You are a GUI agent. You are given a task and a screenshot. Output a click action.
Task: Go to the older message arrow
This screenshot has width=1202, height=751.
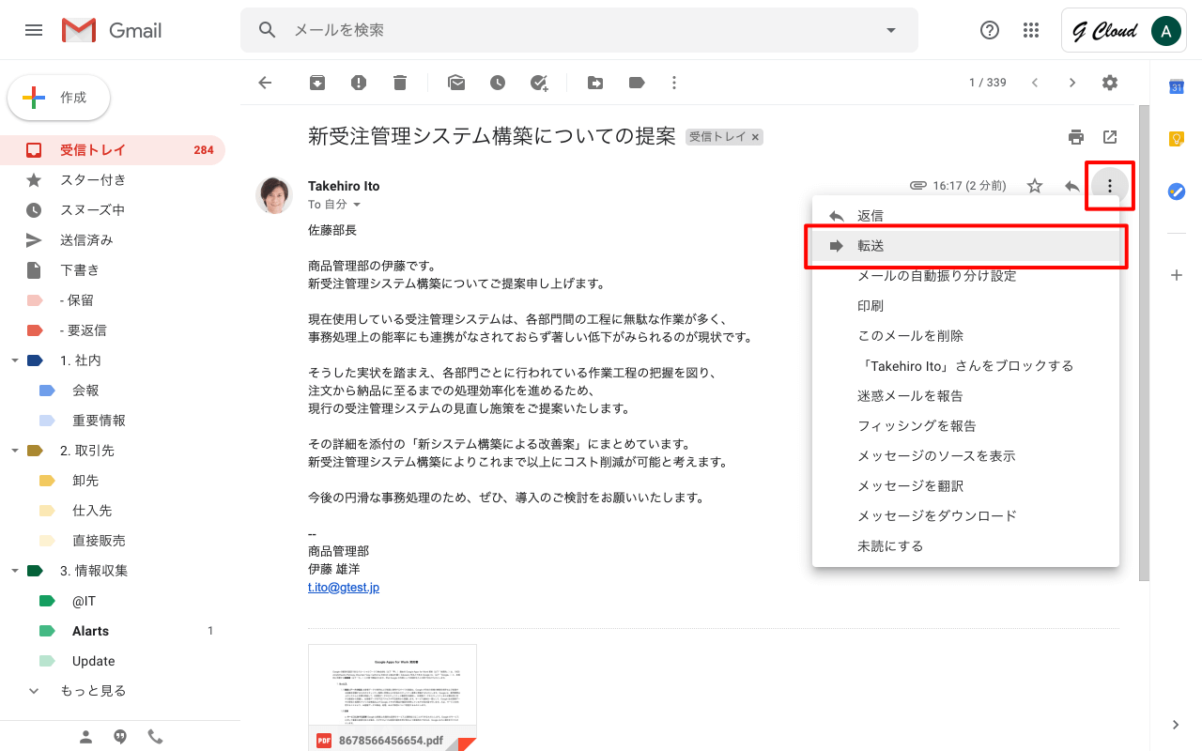coord(1072,83)
